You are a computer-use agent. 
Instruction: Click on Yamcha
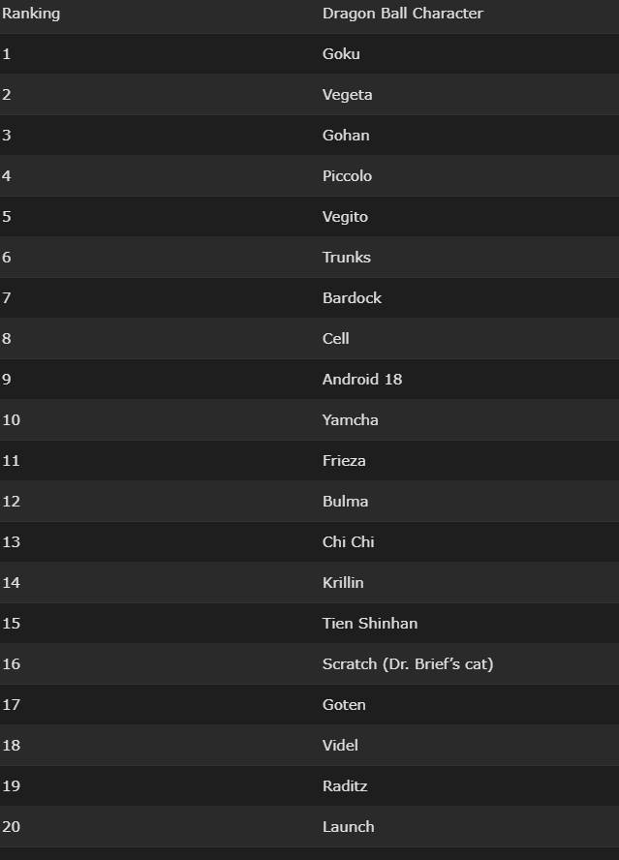[350, 420]
